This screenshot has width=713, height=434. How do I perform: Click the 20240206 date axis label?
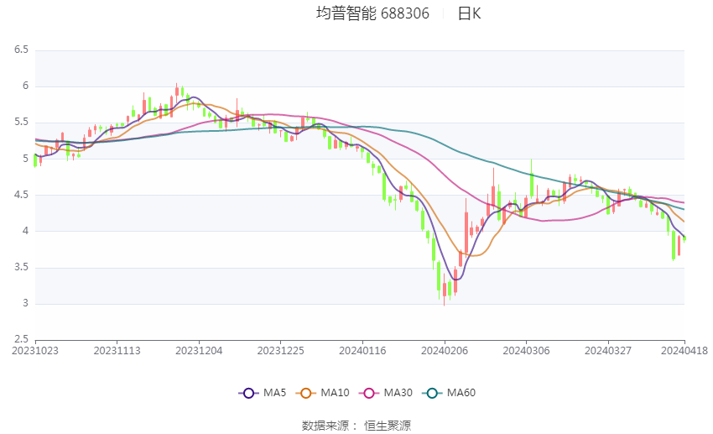(445, 351)
